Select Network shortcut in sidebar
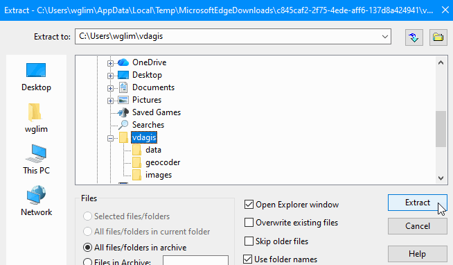The width and height of the screenshot is (453, 265). coord(36,201)
